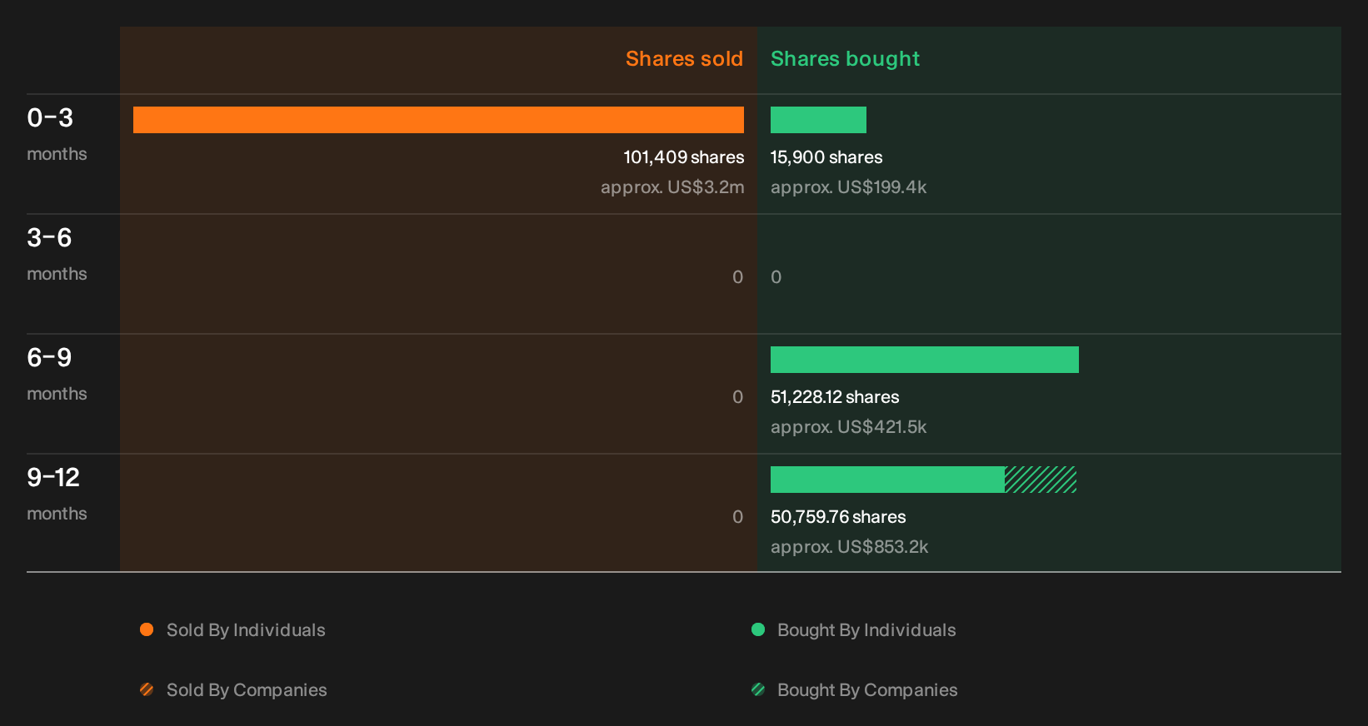
Task: Click the 15,900 shares value
Action: [826, 157]
